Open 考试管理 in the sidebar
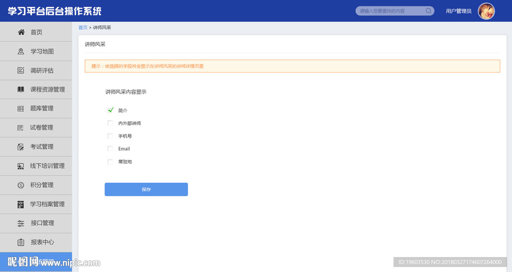The height and width of the screenshot is (272, 512). [36, 147]
